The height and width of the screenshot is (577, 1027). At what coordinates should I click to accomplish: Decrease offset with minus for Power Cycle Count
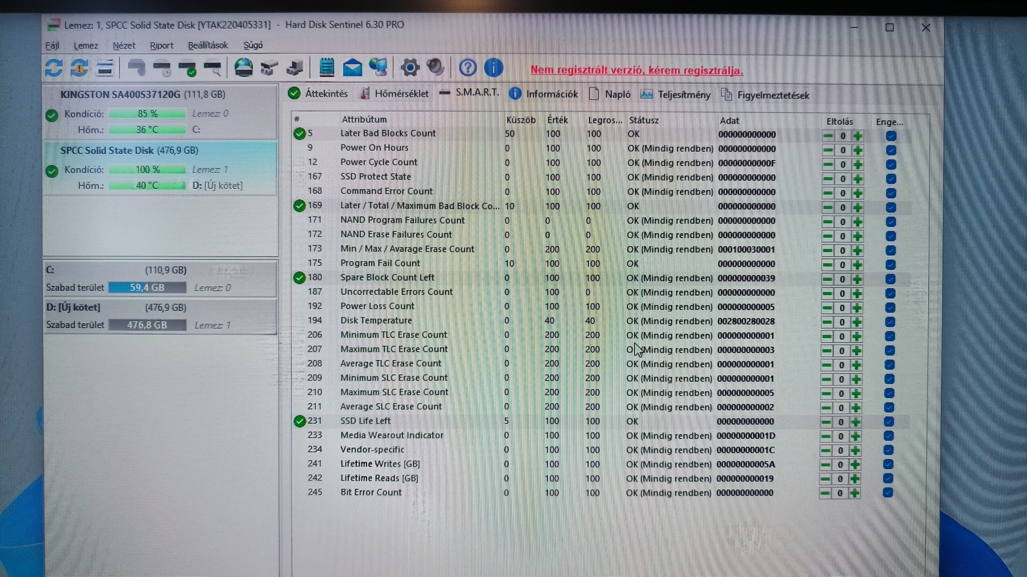pos(828,165)
